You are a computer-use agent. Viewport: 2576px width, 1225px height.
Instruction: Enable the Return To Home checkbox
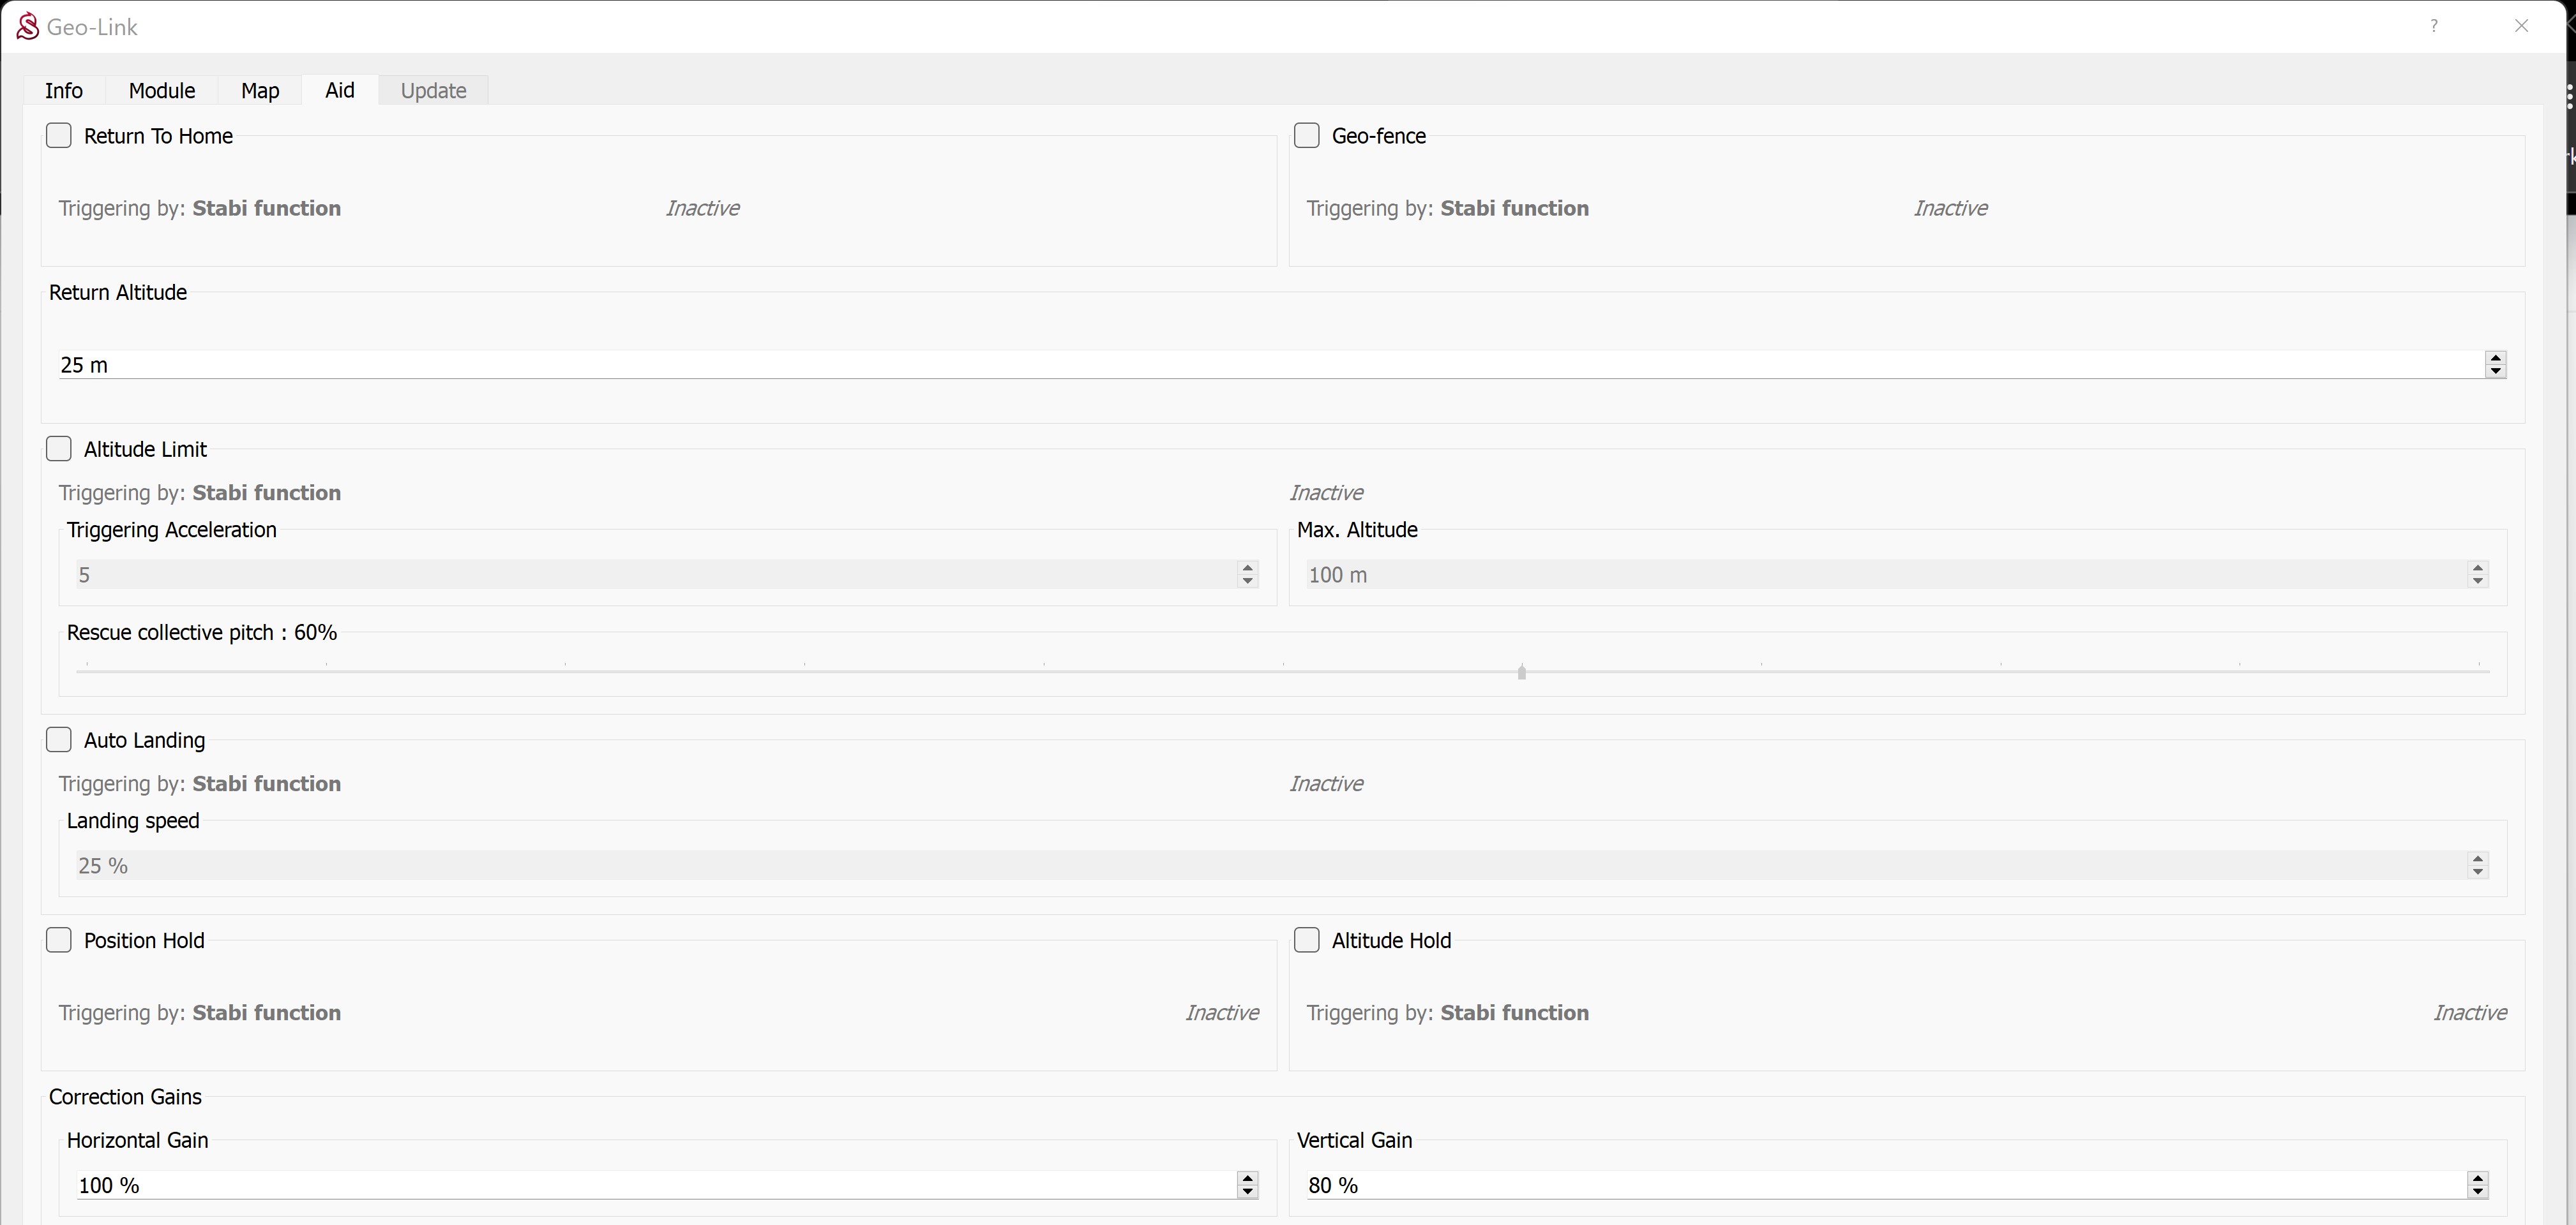point(59,136)
